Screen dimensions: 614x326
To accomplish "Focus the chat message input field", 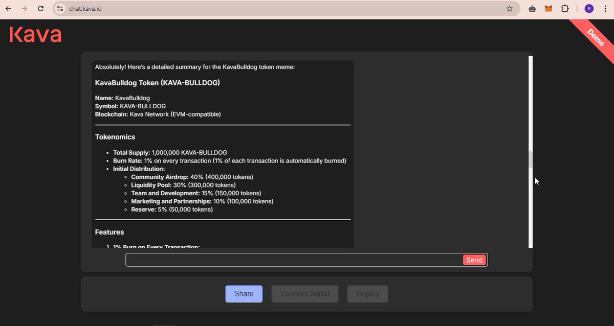I will (294, 260).
